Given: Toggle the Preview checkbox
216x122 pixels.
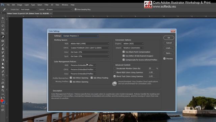Looking at the screenshot, I should 164,59.
